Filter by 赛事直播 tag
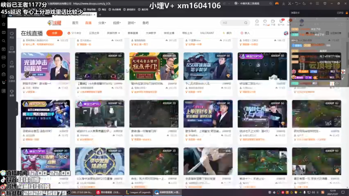The height and width of the screenshot is (196, 349). [x=133, y=33]
